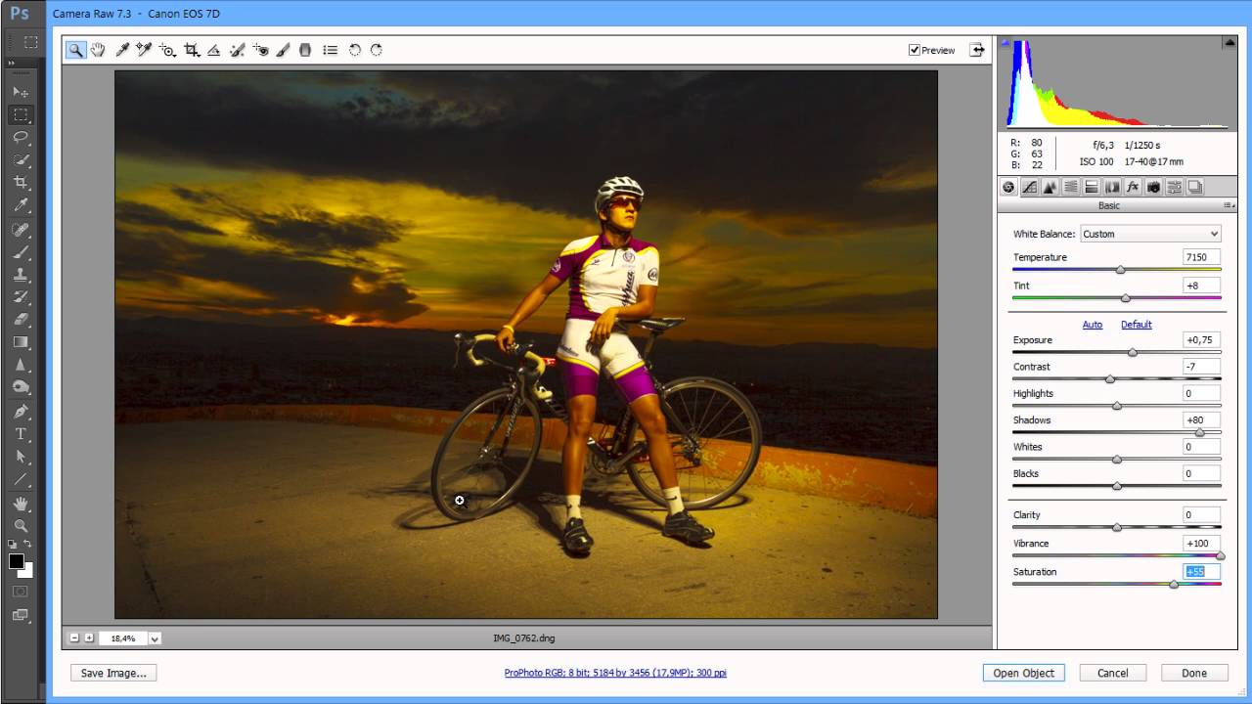Image resolution: width=1252 pixels, height=704 pixels.
Task: Click the Cancel button
Action: tap(1113, 673)
